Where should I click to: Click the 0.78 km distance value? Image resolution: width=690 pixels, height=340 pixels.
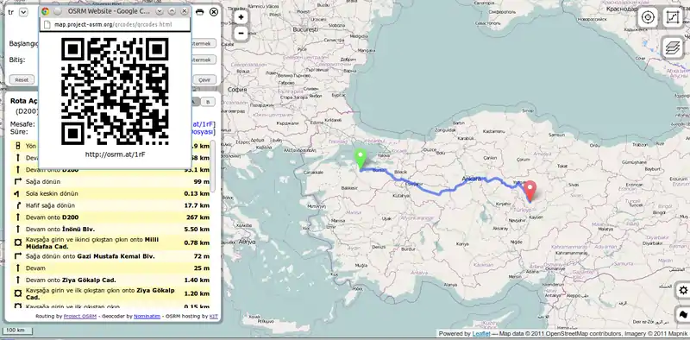tap(198, 242)
